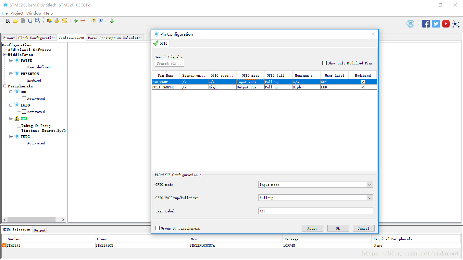Click the IWDG peripheral cube icon
The image size is (463, 260).
pyautogui.click(x=17, y=105)
